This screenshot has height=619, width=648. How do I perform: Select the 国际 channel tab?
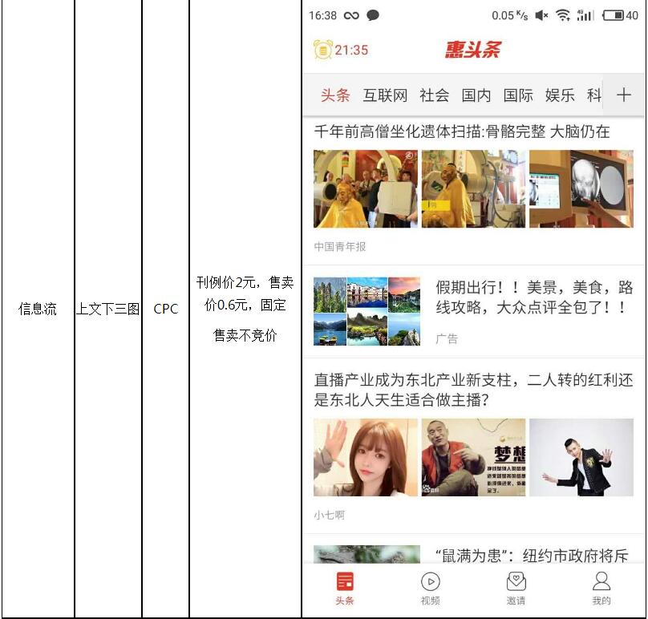[518, 95]
